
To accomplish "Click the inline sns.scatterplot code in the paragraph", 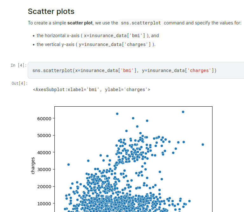I will tap(141, 23).
